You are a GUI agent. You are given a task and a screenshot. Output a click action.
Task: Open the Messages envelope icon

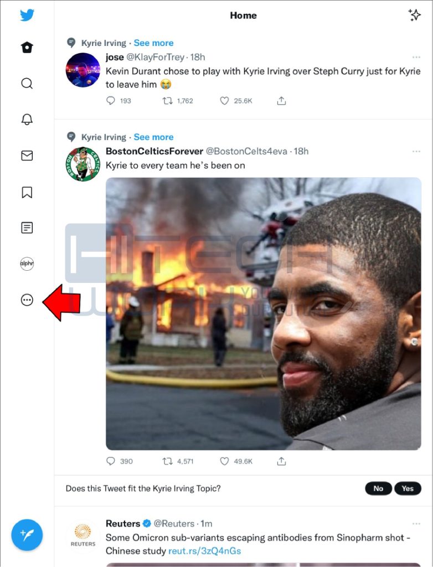[x=27, y=156]
